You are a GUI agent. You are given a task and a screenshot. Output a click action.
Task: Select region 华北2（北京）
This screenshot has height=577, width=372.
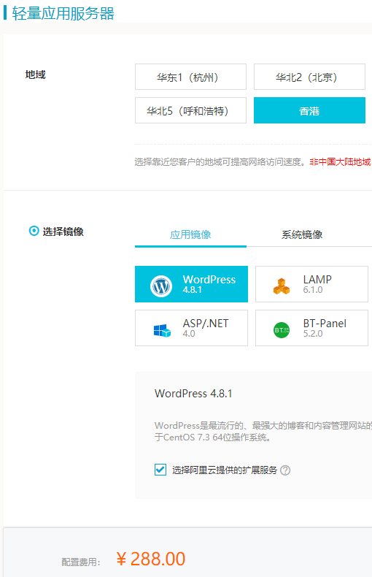tap(309, 77)
